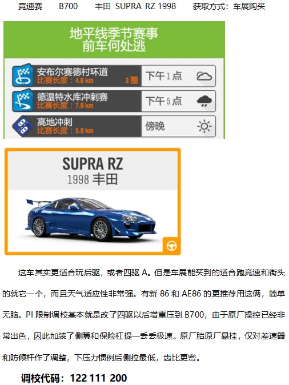Click the rain cloud weather icon
The width and height of the screenshot is (289, 385).
tap(204, 101)
